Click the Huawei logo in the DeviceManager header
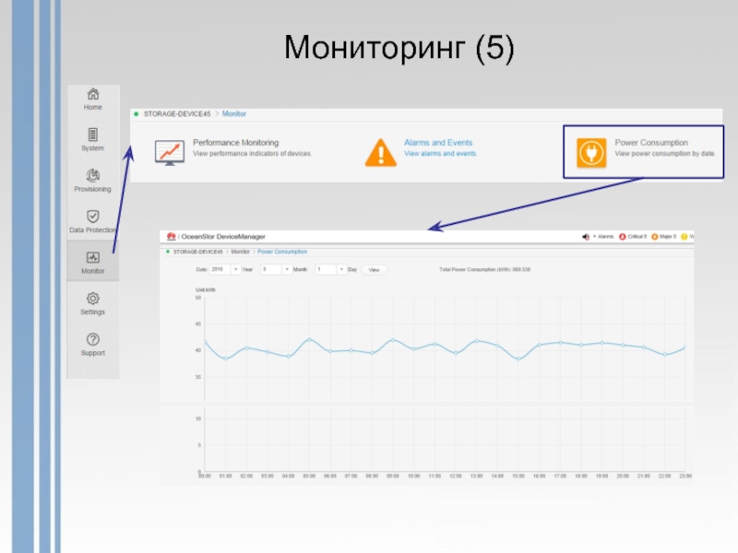The width and height of the screenshot is (738, 553). tap(172, 236)
